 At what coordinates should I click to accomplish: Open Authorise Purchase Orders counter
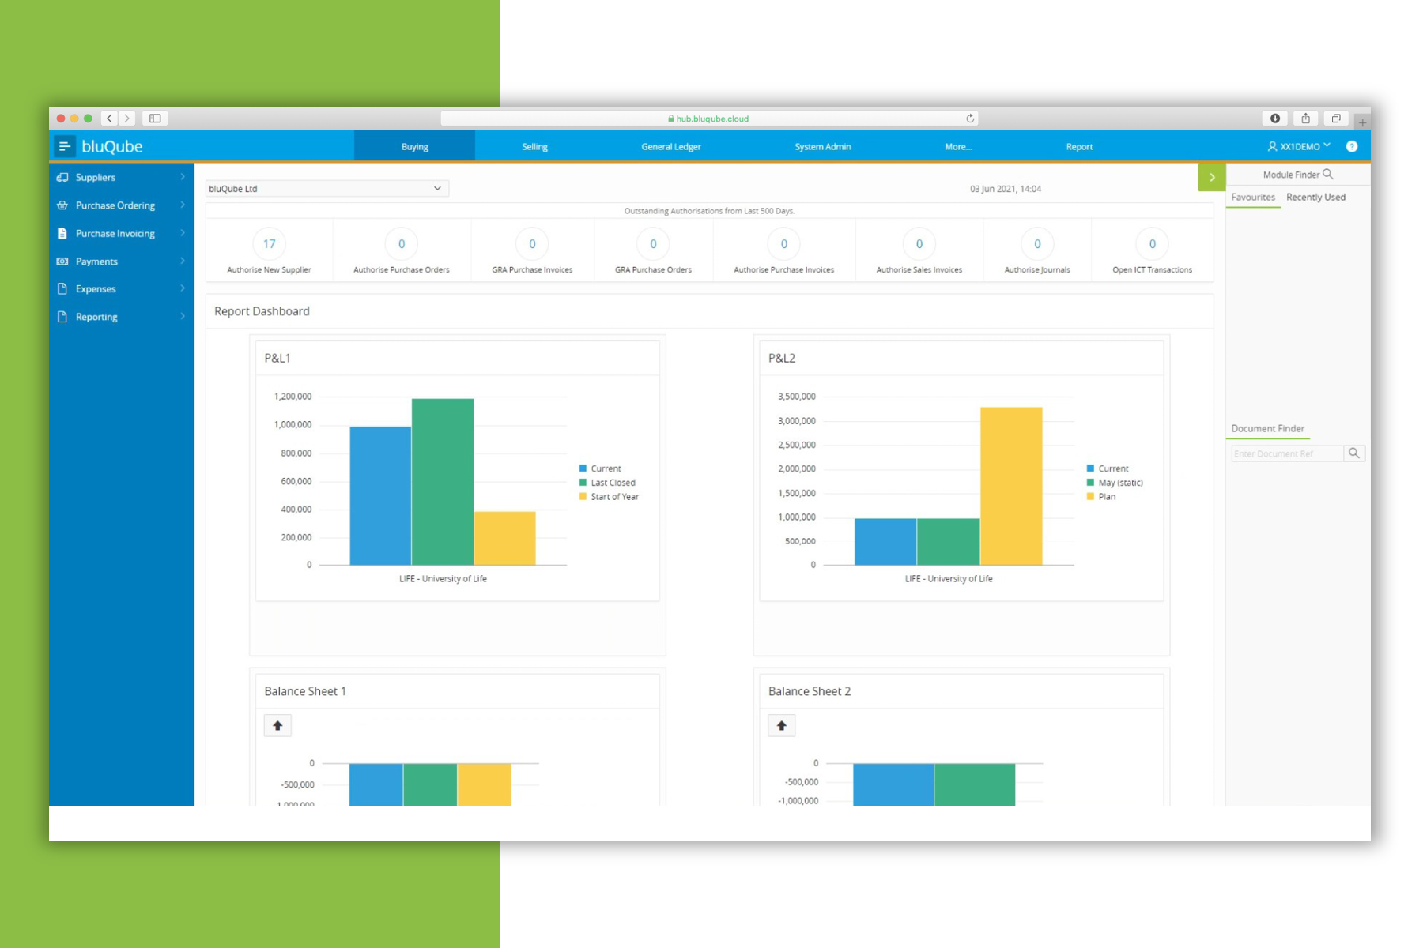pyautogui.click(x=402, y=244)
